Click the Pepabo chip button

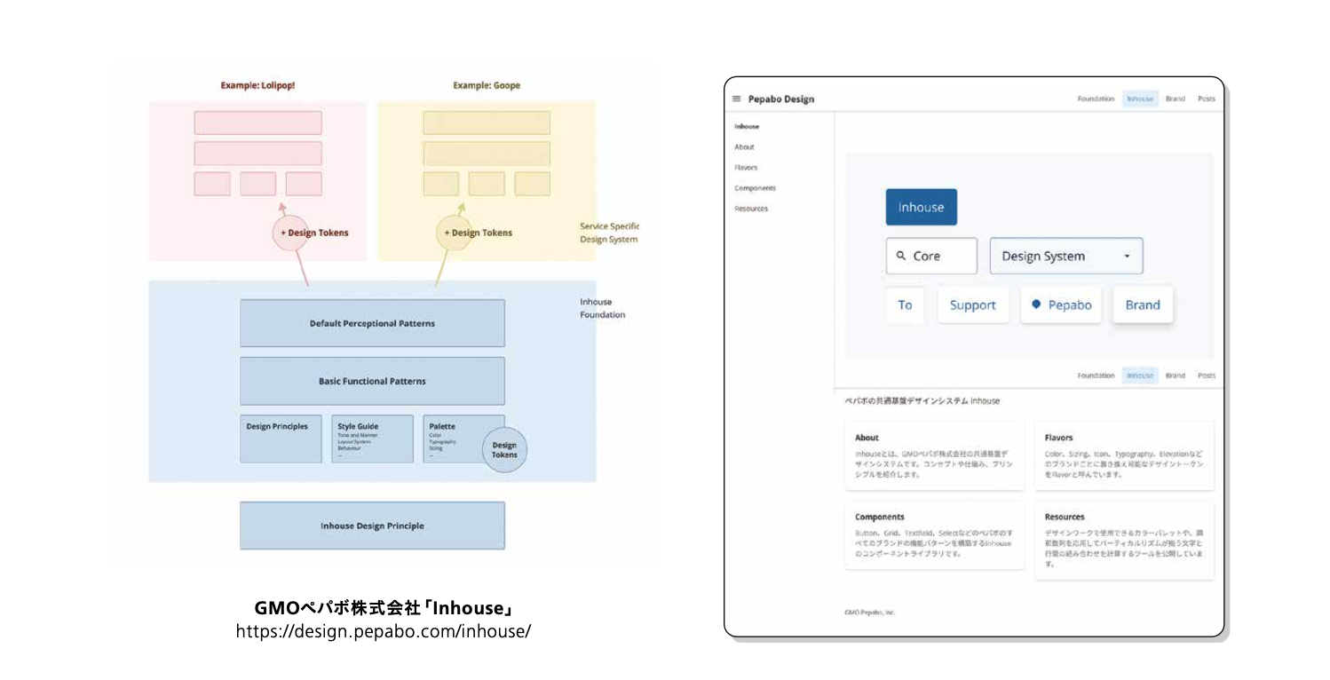1061,304
